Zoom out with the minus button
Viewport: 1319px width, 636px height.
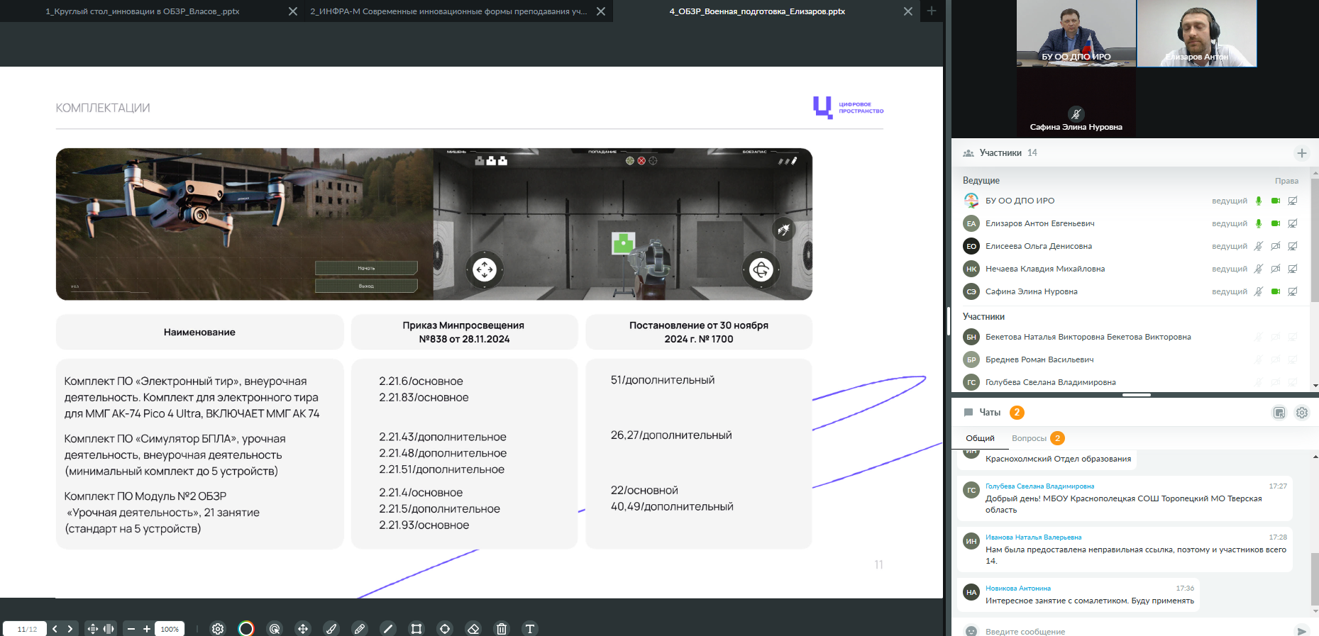point(131,629)
